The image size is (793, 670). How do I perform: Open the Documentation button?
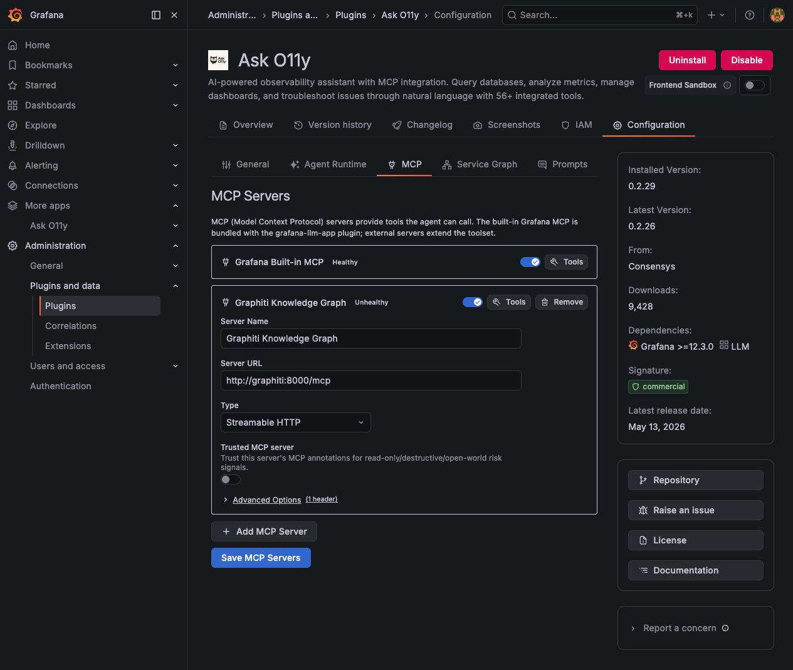pos(696,570)
